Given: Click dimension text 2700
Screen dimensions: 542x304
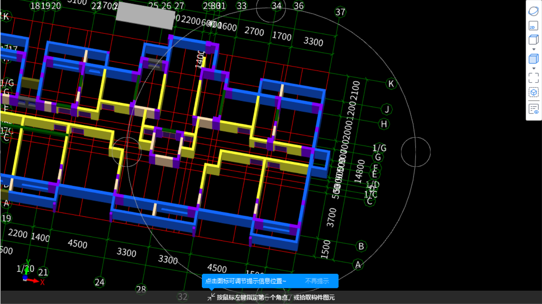Looking at the screenshot, I should click(x=254, y=31).
